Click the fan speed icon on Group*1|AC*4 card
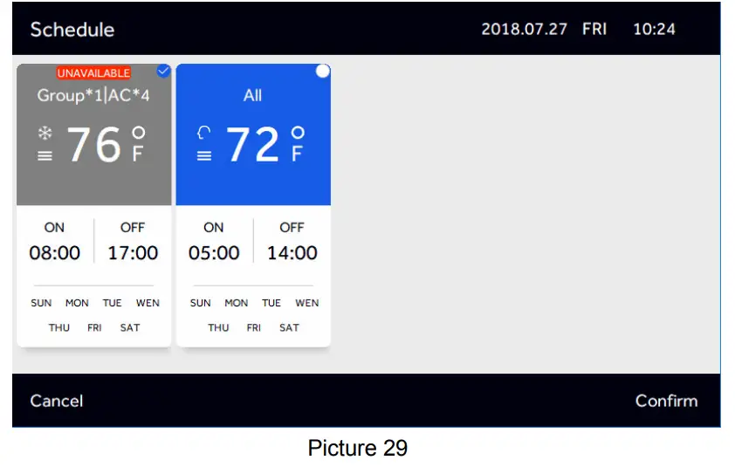735x474 pixels. coord(45,156)
